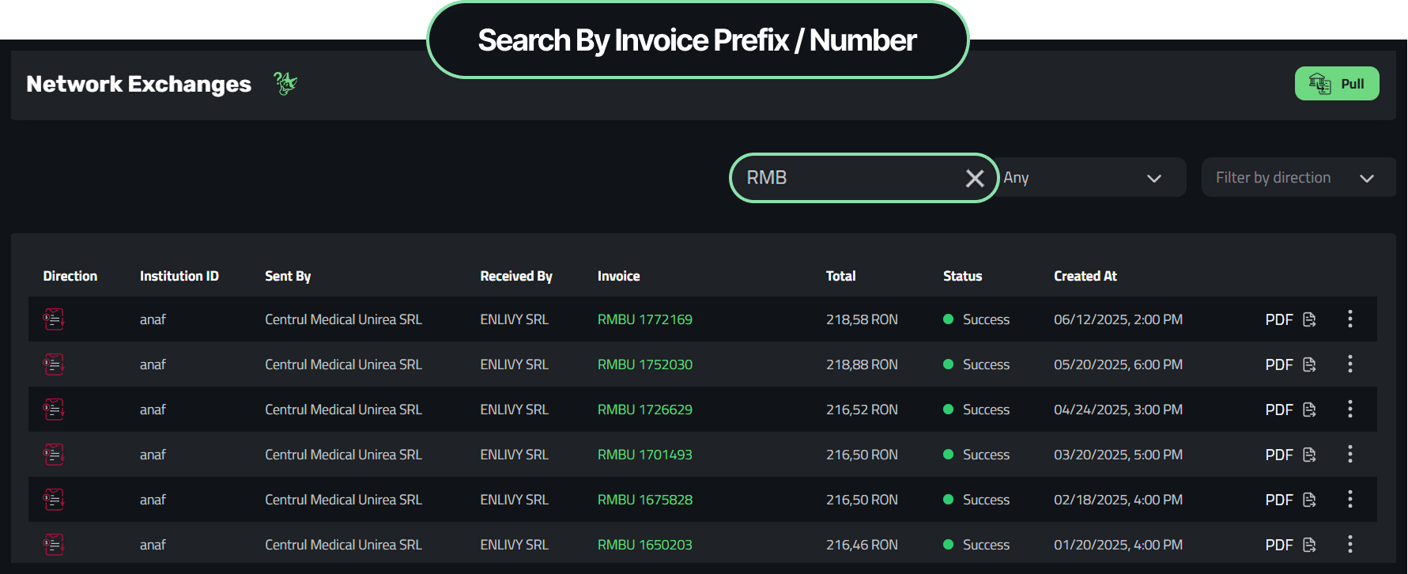Click the Total column header

point(840,276)
